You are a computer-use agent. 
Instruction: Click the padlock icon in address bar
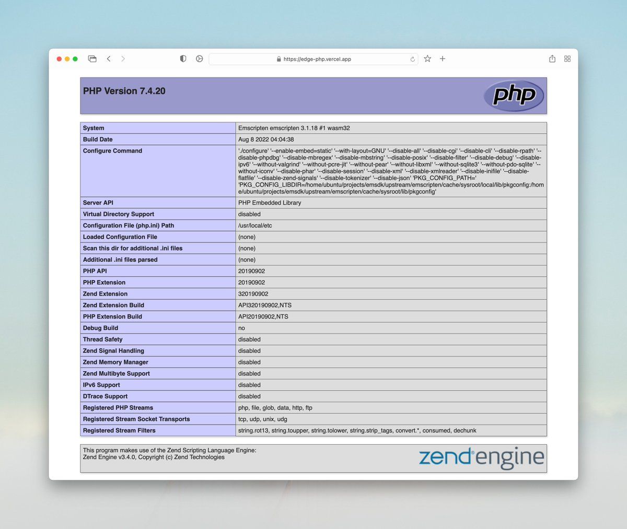click(x=279, y=60)
